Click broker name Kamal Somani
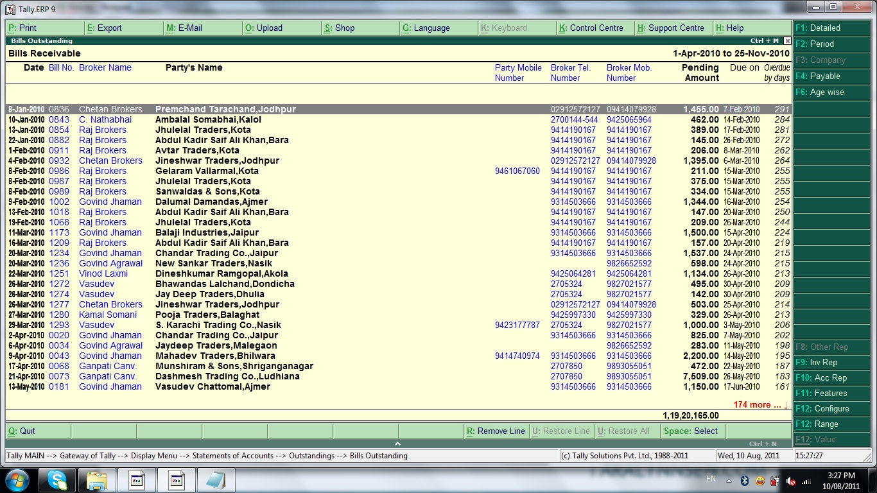The width and height of the screenshot is (877, 493). (x=108, y=315)
